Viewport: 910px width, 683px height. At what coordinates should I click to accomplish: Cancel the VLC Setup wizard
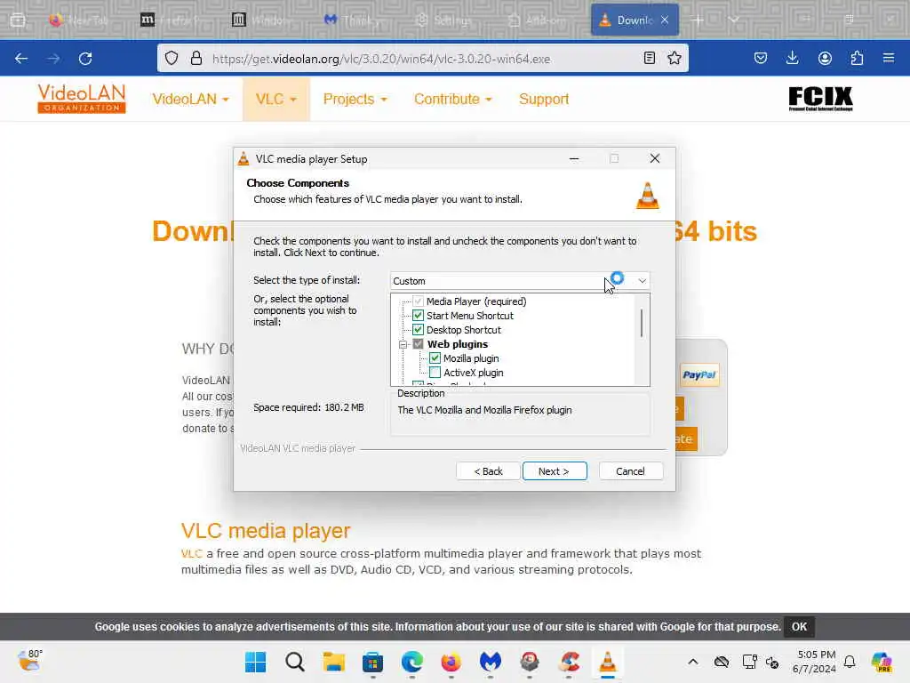[630, 471]
